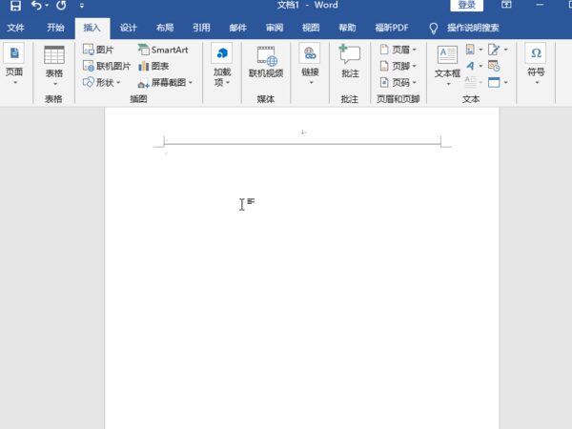Insert a SmartArt graphic
This screenshot has width=572, height=429.
tap(163, 50)
